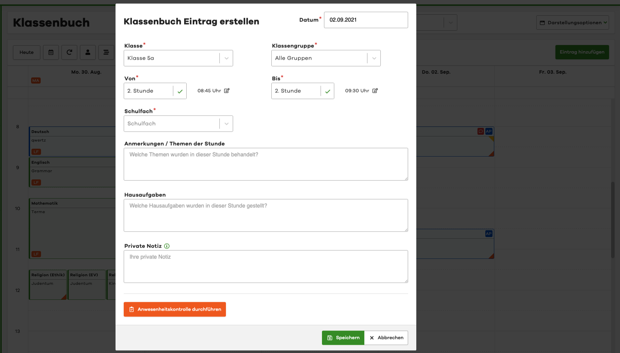Start Anwesenheitskontrolle durchführen
This screenshot has width=620, height=353.
(175, 309)
